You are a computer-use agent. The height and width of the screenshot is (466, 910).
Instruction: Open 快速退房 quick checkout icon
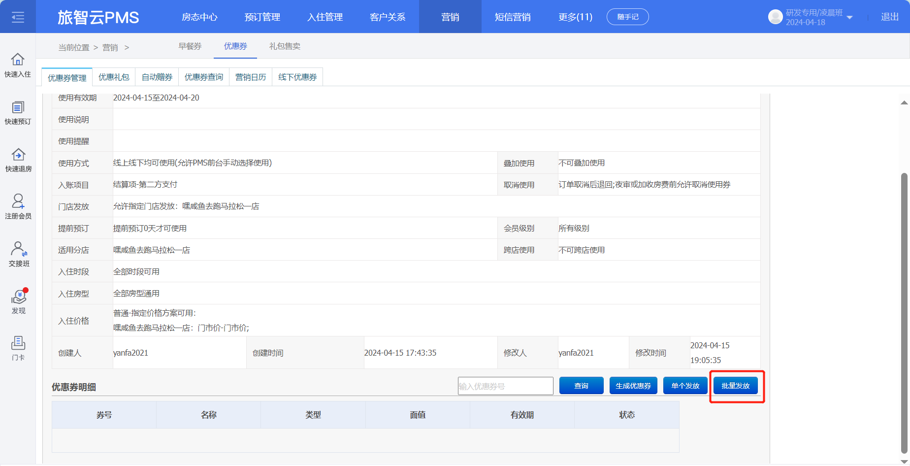pyautogui.click(x=18, y=160)
